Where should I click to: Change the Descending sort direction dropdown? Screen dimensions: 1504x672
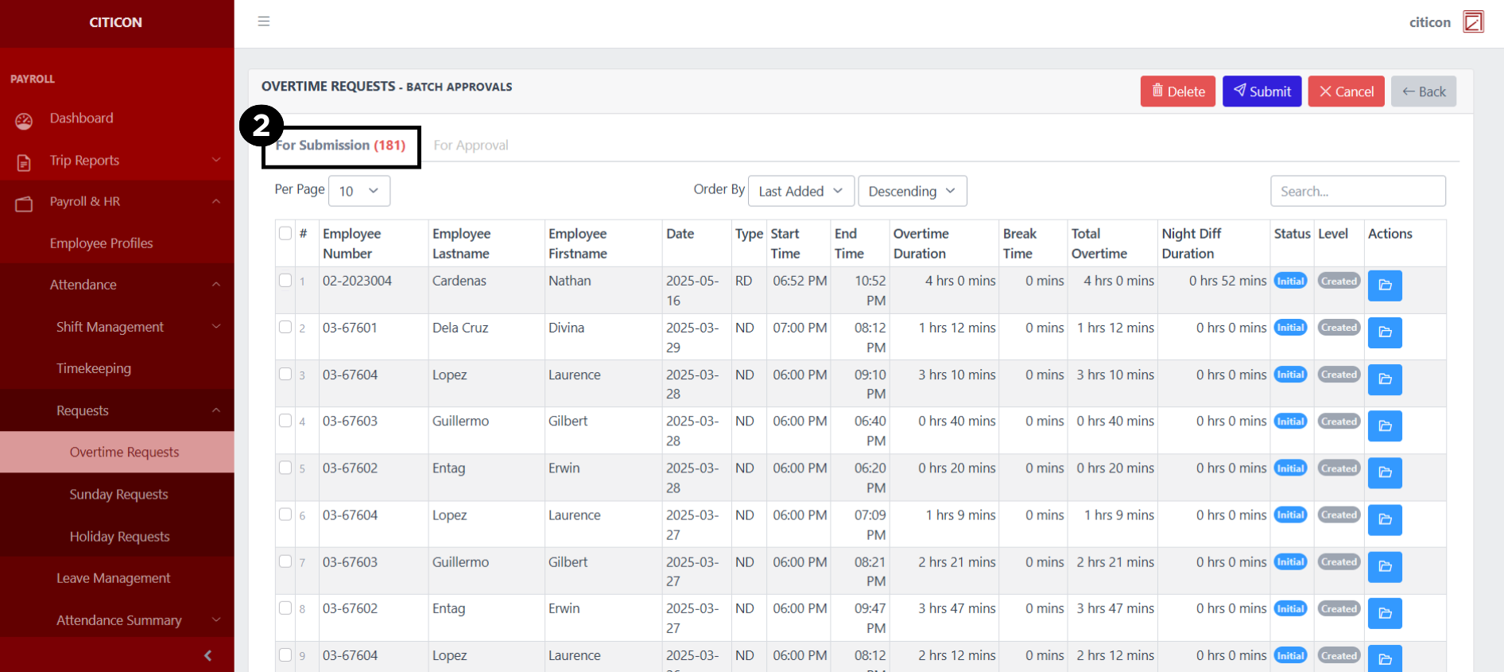912,191
